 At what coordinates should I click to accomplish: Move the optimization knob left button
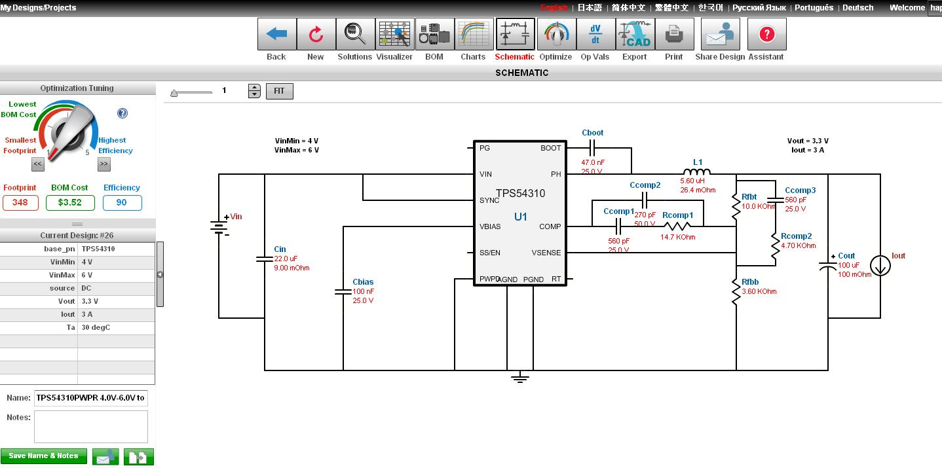pyautogui.click(x=37, y=164)
